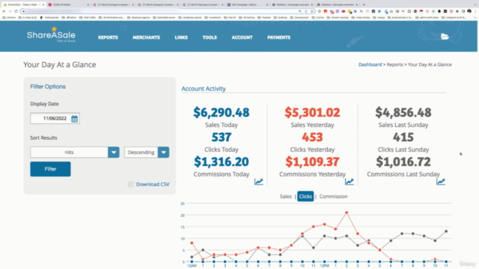Open the folder icon in header
Screen dimensions: 479x269
[445, 37]
